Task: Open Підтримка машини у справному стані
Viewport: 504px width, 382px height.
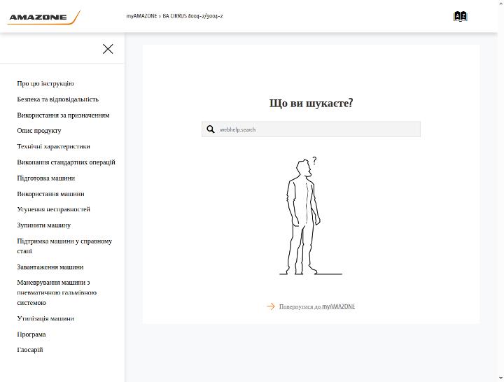Action: (x=64, y=246)
